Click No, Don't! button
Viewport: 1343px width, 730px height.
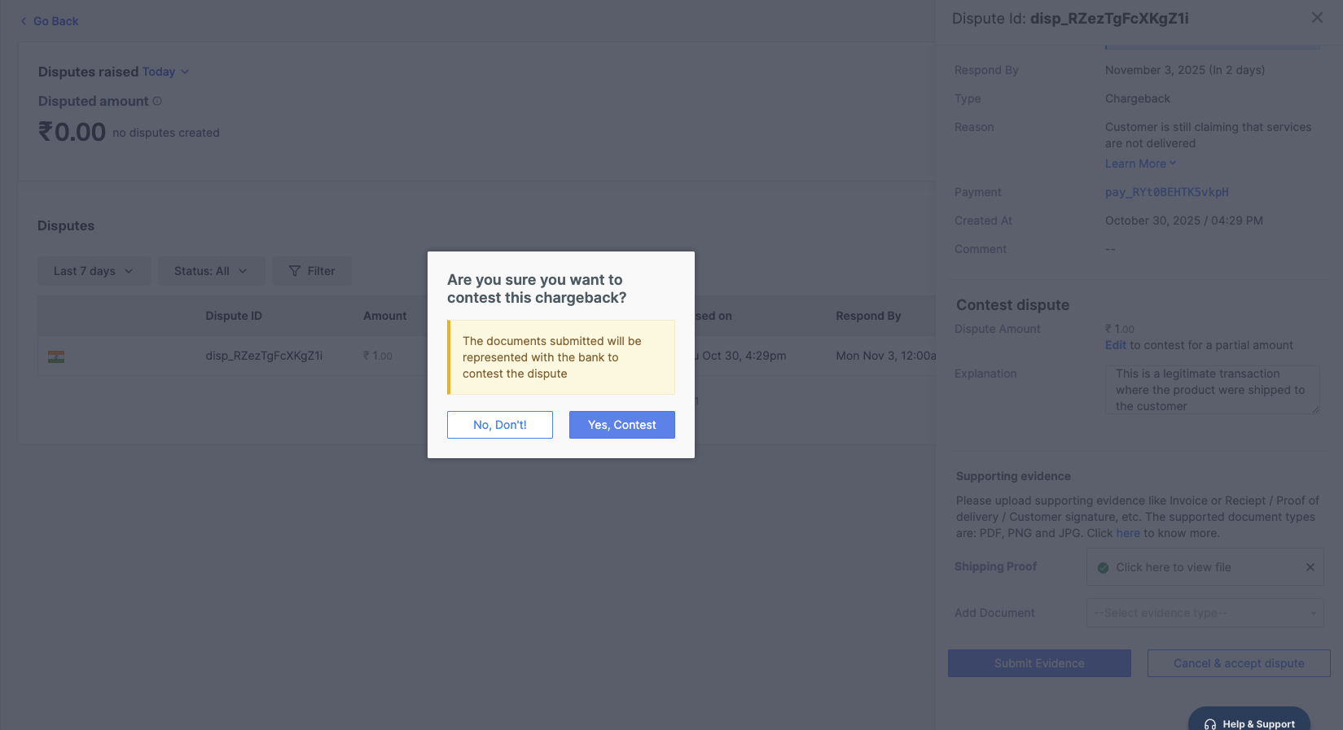coord(499,425)
